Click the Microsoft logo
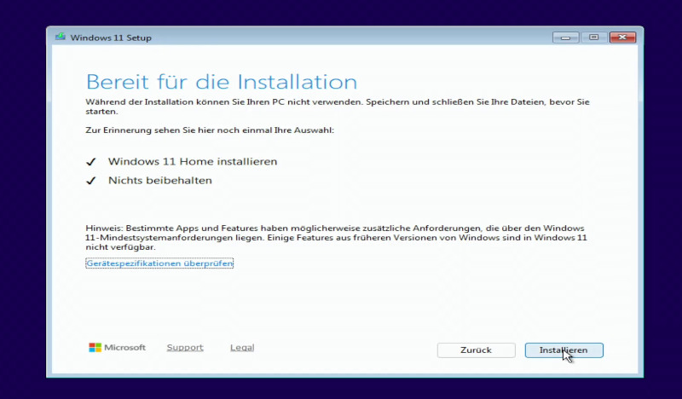The image size is (682, 399). [117, 347]
